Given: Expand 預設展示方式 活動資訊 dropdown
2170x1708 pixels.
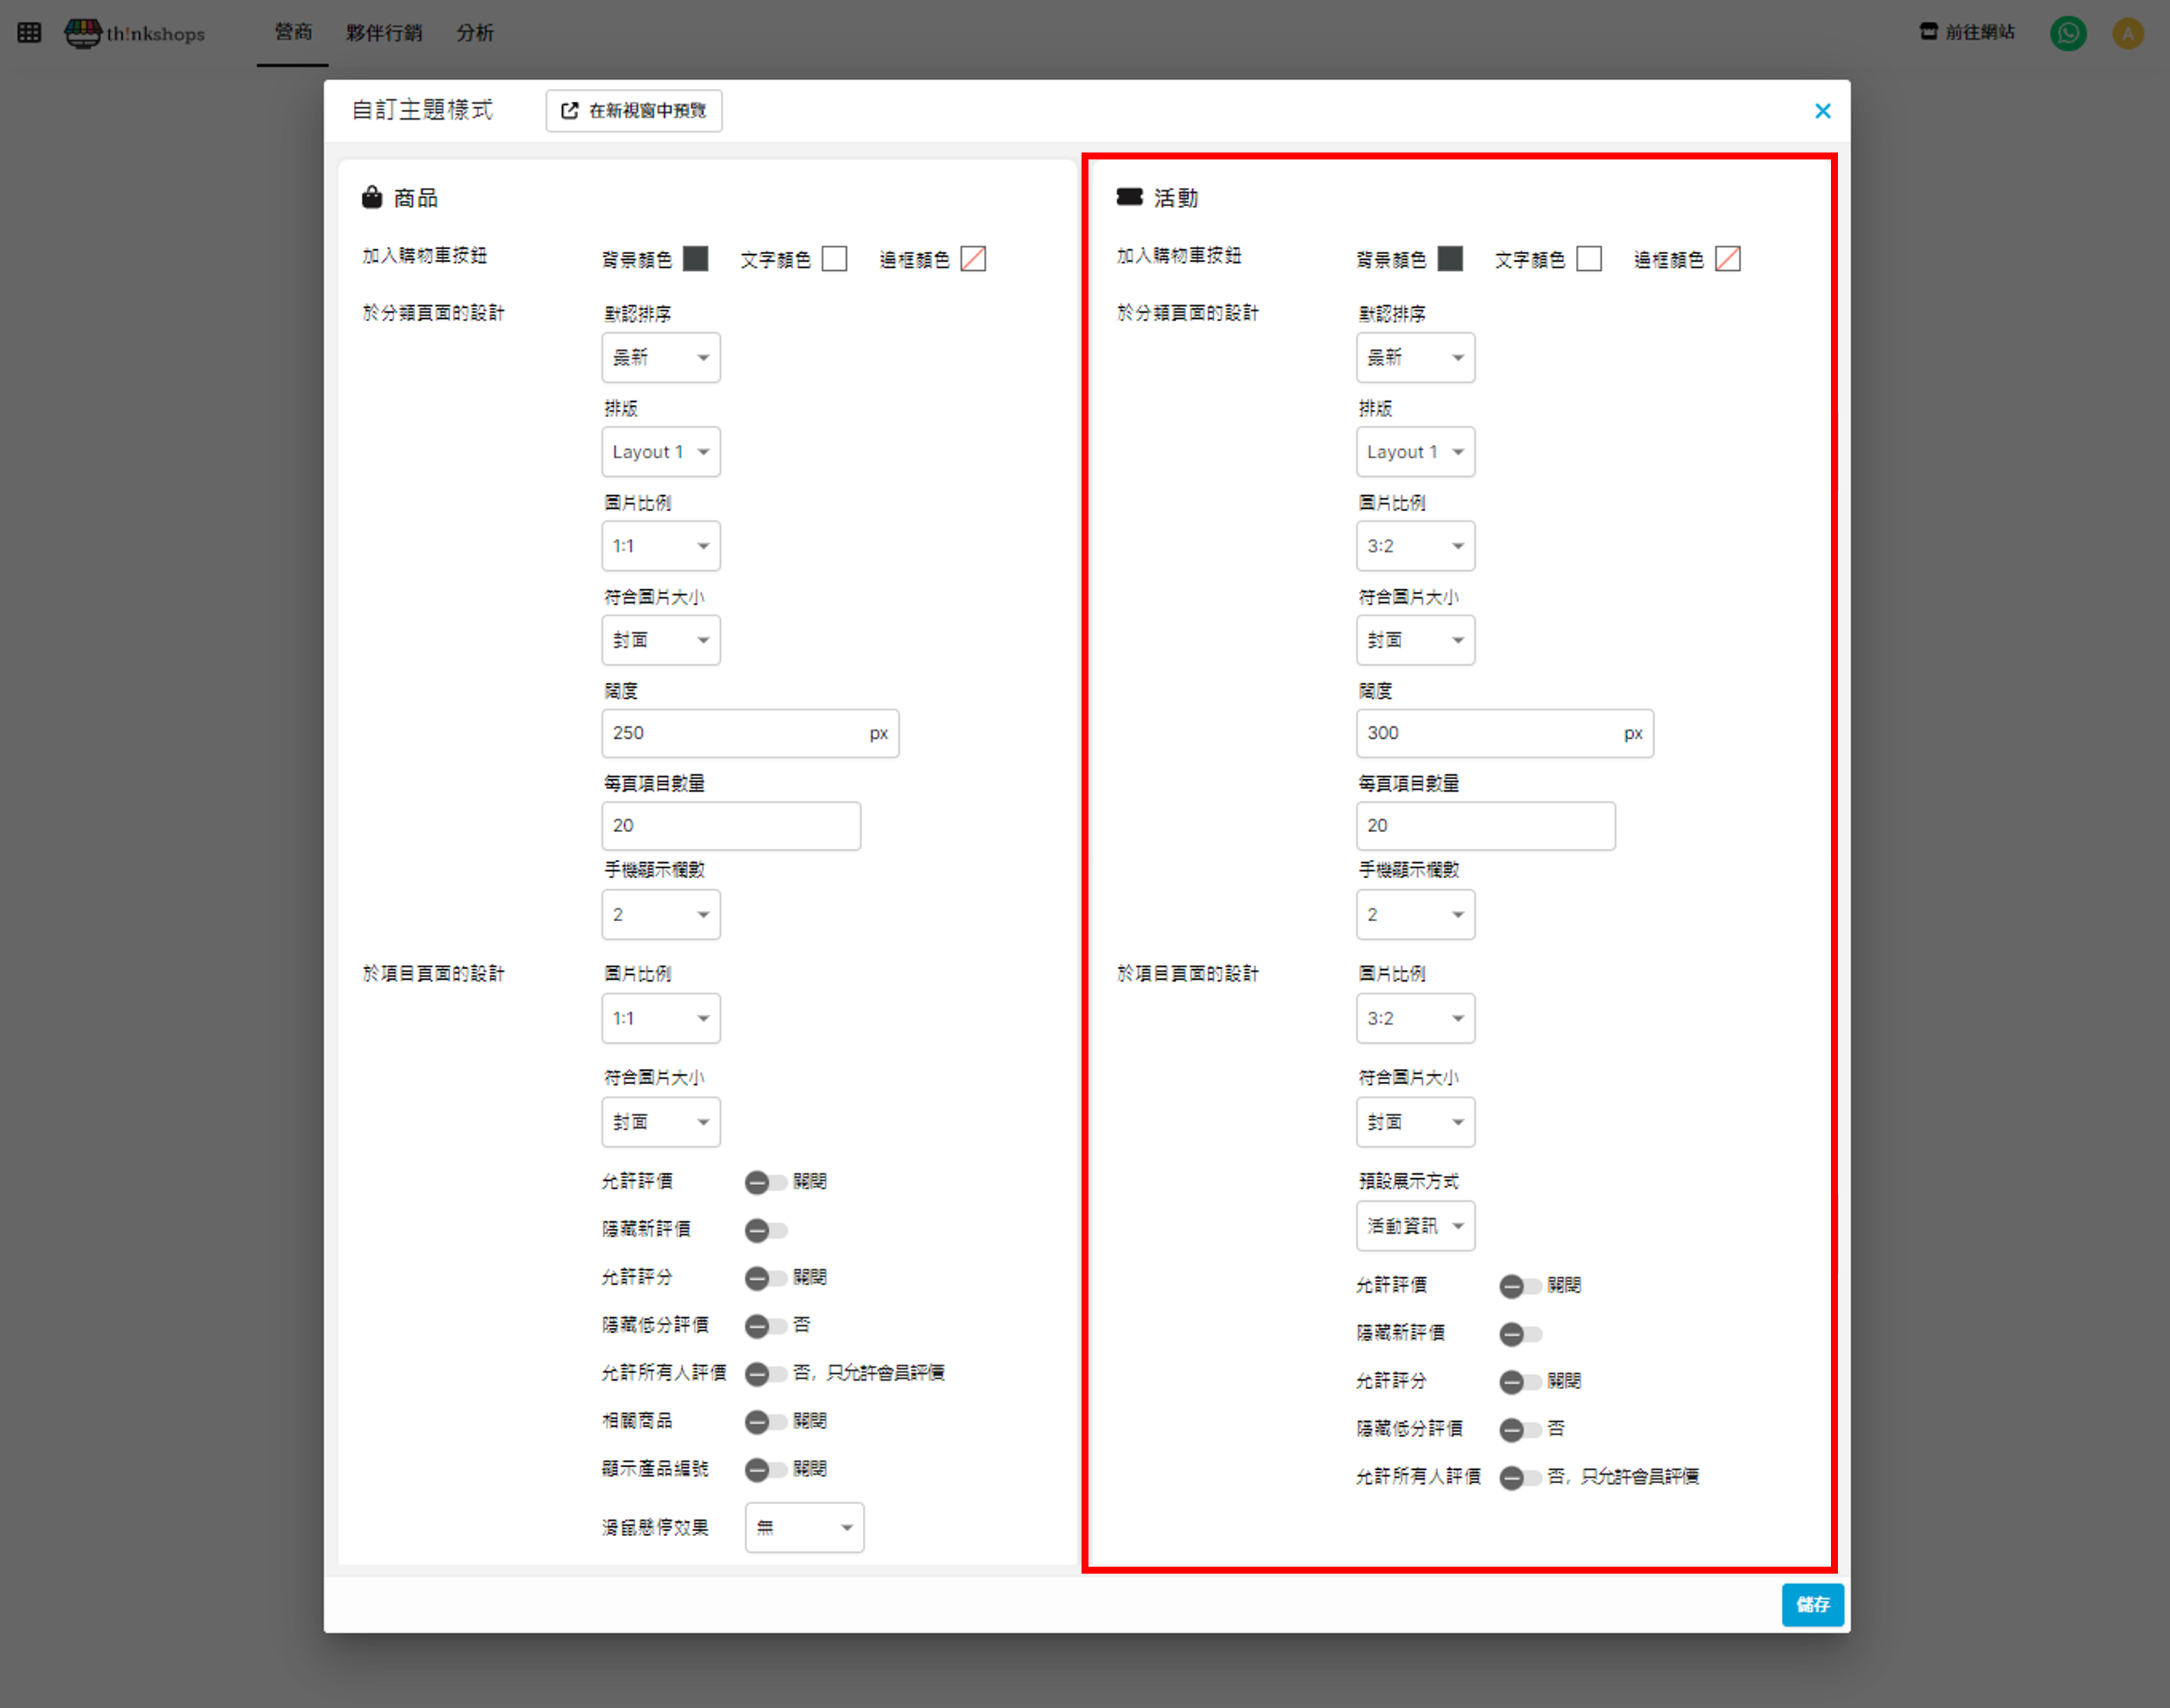Looking at the screenshot, I should pos(1414,1225).
